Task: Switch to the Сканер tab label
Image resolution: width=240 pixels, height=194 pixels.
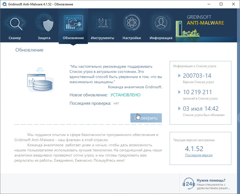Action: tap(15, 38)
